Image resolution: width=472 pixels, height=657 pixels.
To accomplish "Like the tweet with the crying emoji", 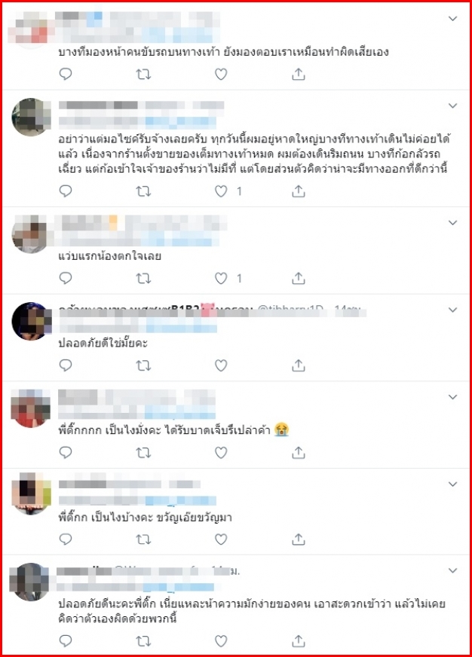I will [x=221, y=453].
